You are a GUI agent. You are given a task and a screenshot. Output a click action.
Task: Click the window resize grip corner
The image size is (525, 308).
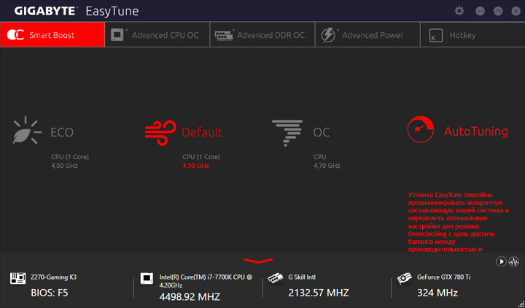pyautogui.click(x=521, y=304)
